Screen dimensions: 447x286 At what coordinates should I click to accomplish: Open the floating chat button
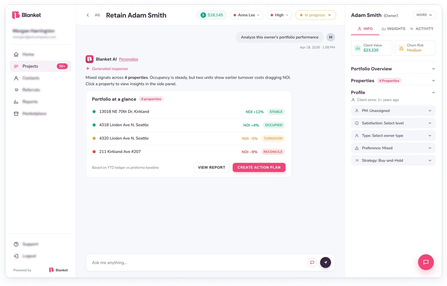tap(426, 262)
